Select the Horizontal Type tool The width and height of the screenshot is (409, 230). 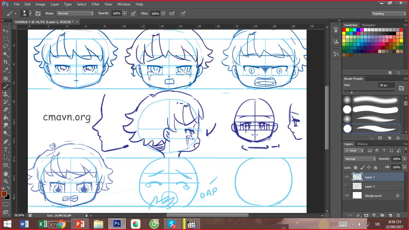click(x=6, y=149)
